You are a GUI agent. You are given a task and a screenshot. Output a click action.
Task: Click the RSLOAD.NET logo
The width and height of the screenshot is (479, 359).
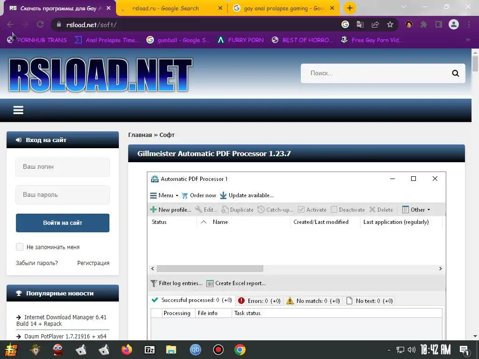(x=101, y=75)
